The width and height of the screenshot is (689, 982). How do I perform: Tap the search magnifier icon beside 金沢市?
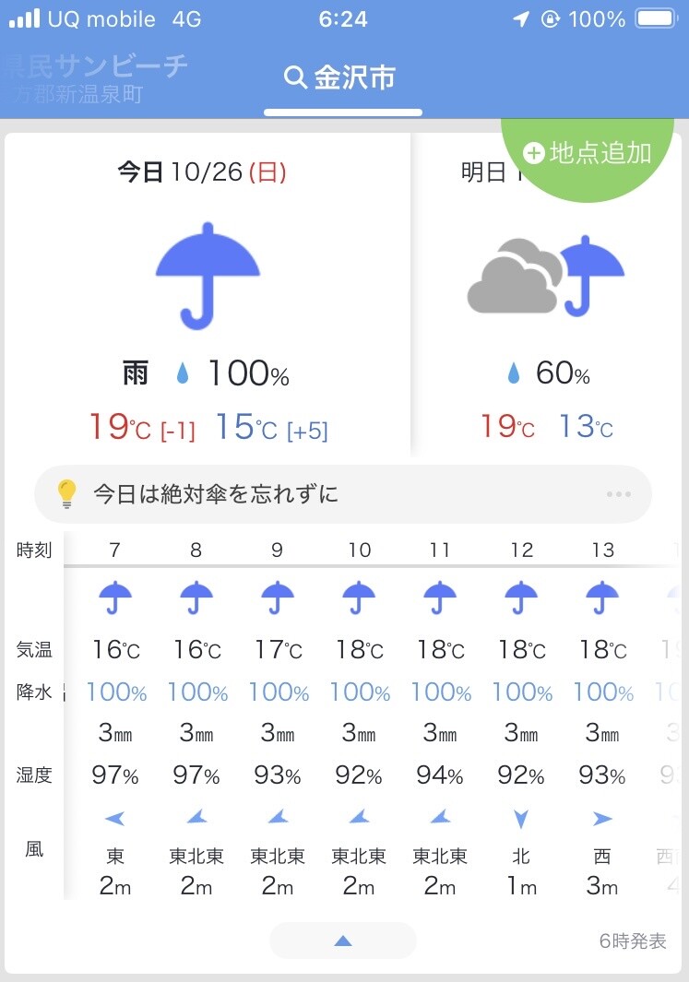[x=295, y=77]
